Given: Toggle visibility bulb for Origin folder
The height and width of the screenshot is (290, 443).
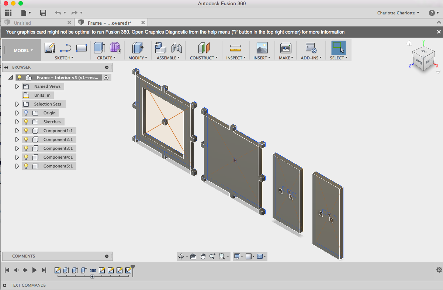Looking at the screenshot, I should [26, 113].
